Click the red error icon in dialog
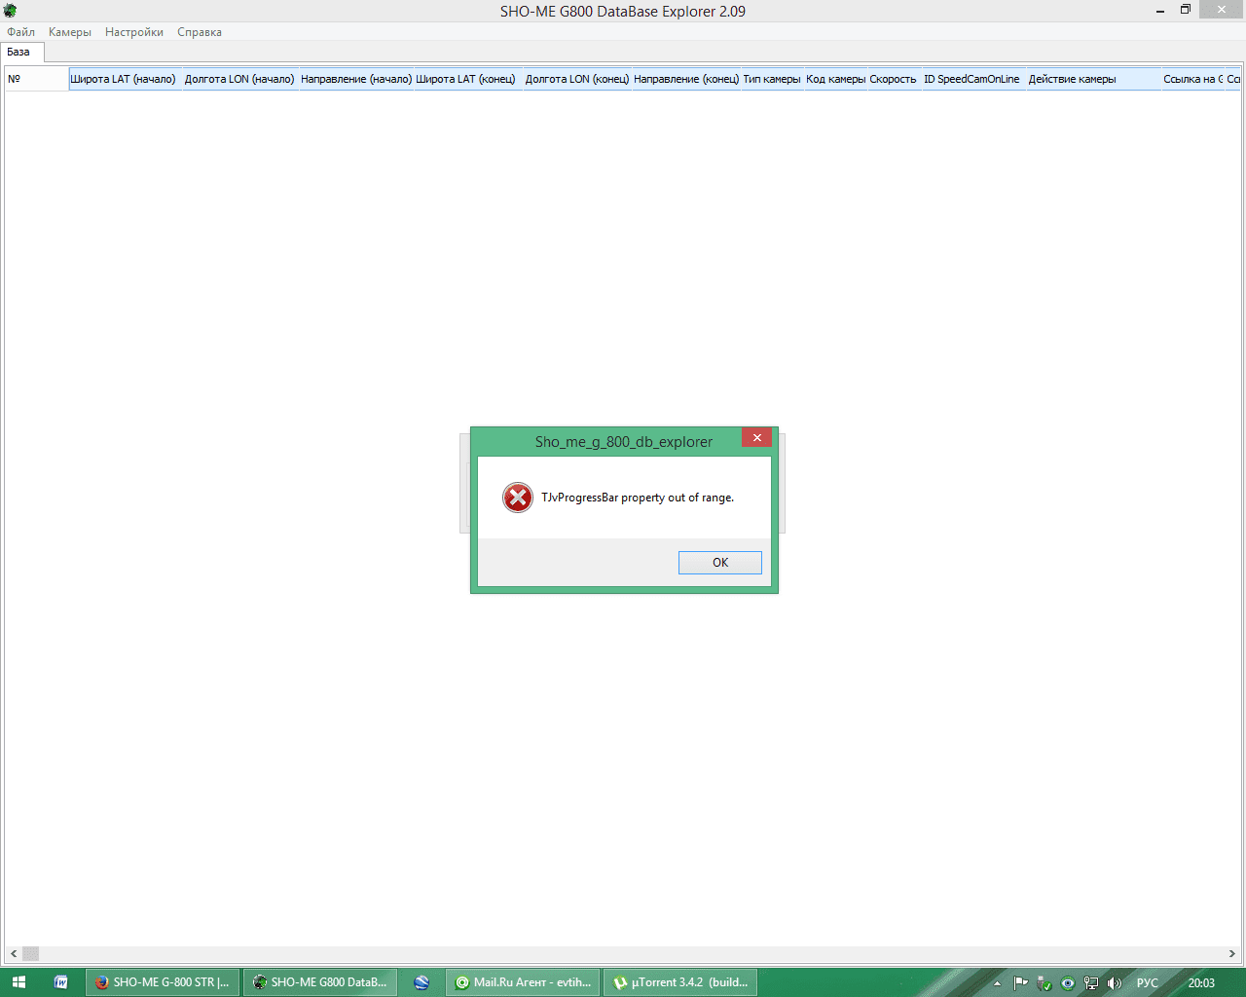 coord(517,498)
